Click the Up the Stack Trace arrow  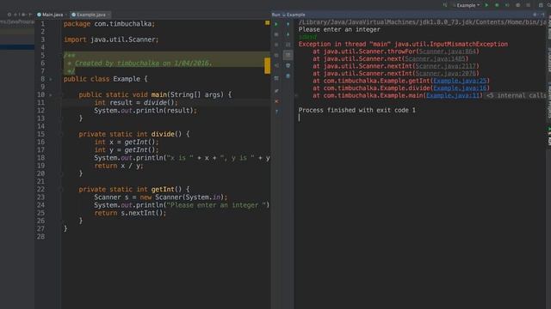pos(288,24)
